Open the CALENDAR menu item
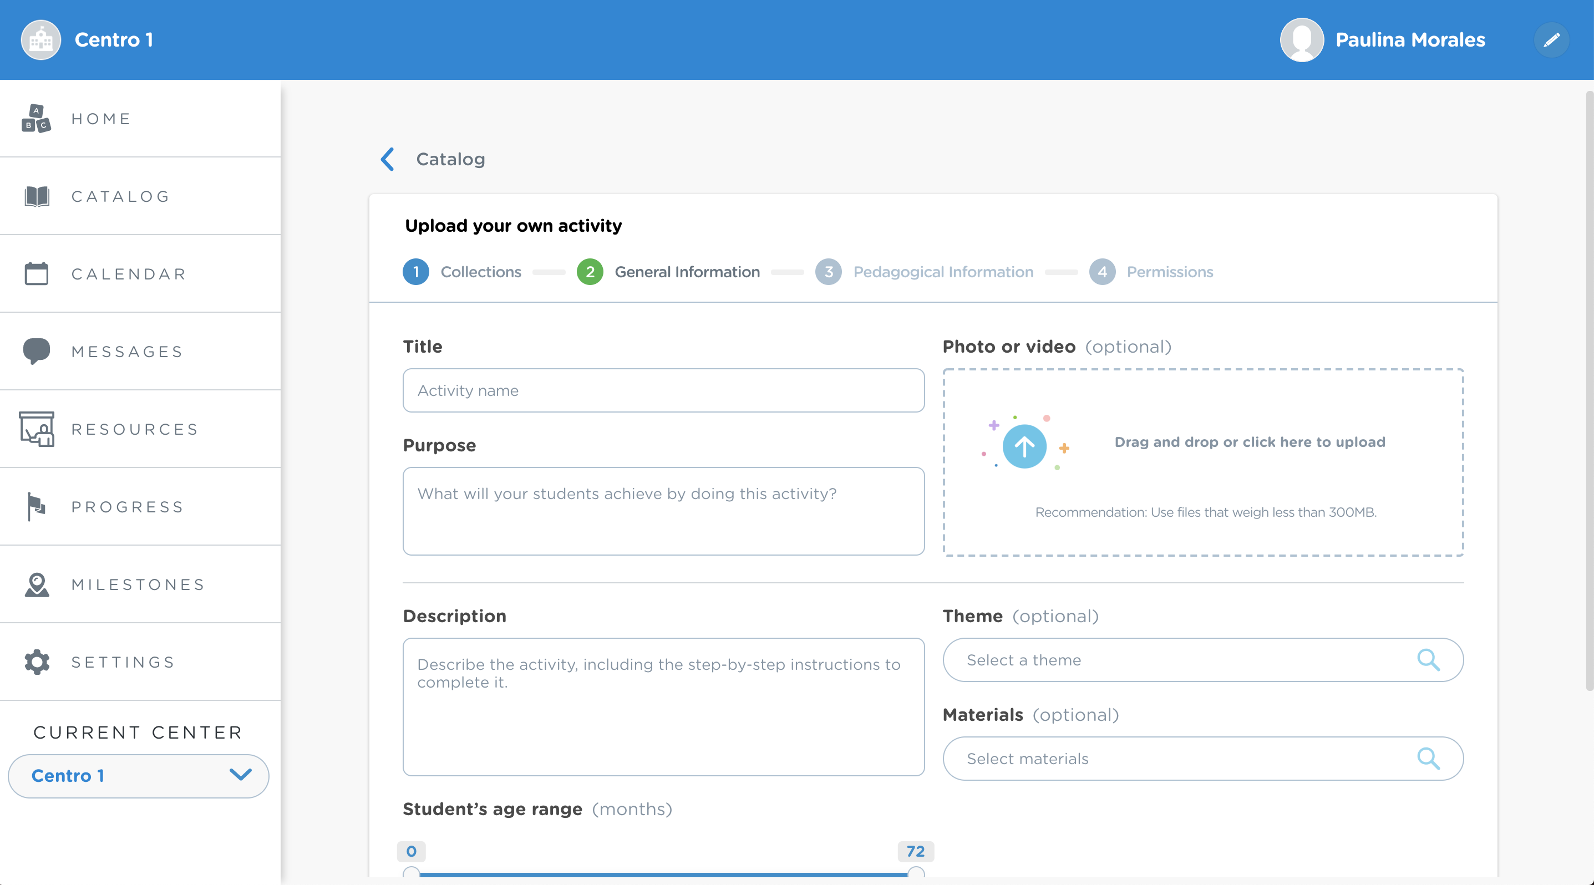The image size is (1594, 885). (140, 273)
